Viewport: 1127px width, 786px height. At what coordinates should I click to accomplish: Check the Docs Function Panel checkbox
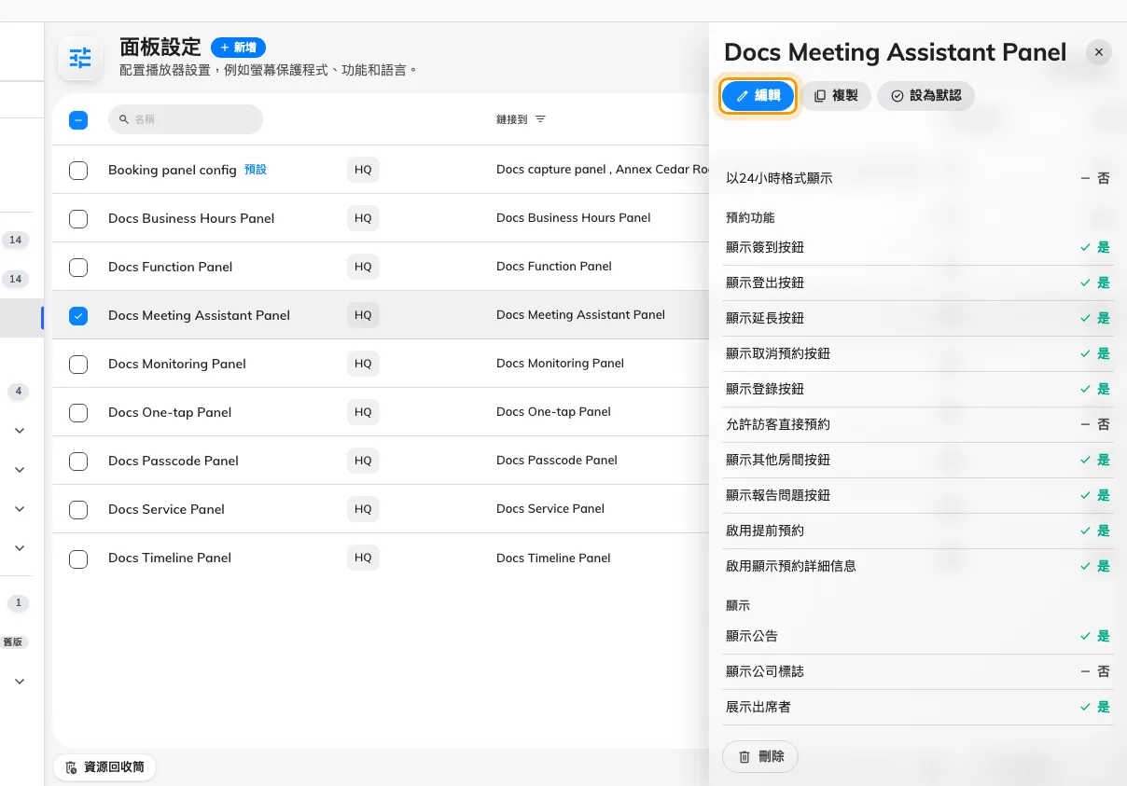(x=78, y=267)
